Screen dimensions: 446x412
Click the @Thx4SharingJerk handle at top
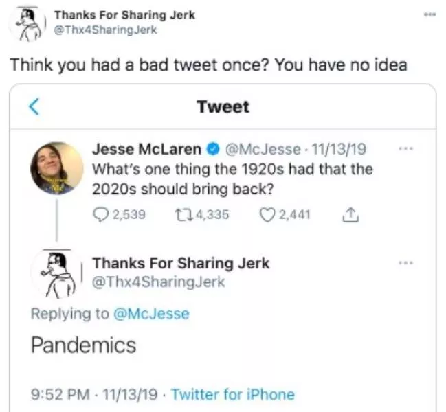[105, 30]
